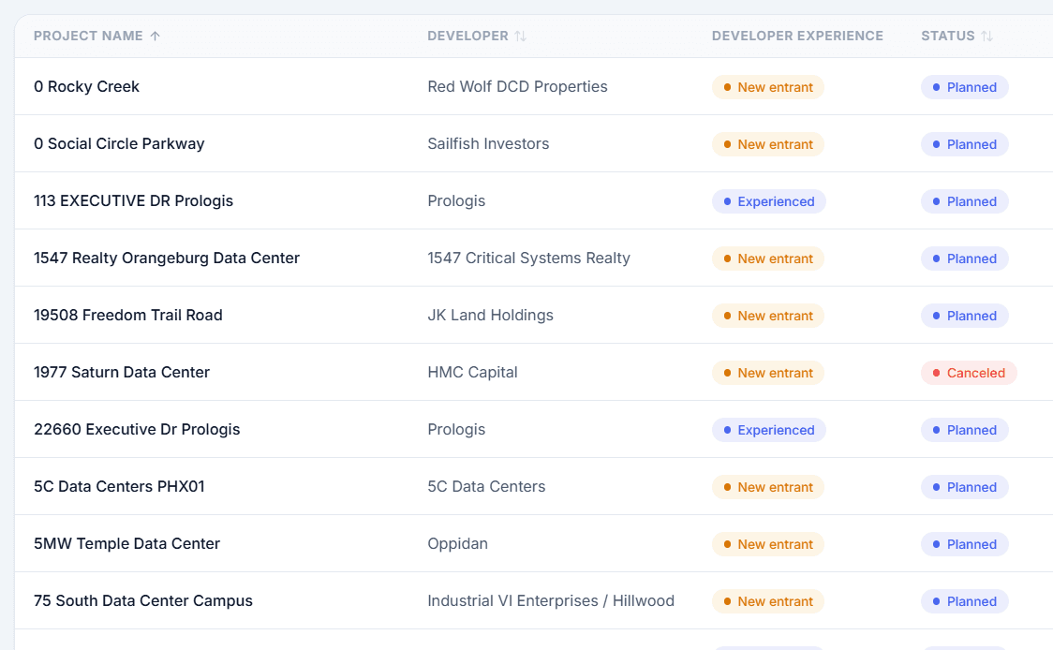Viewport: 1053px width, 650px height.
Task: Click New entrant badge for 5C Data Centers
Action: pos(767,487)
